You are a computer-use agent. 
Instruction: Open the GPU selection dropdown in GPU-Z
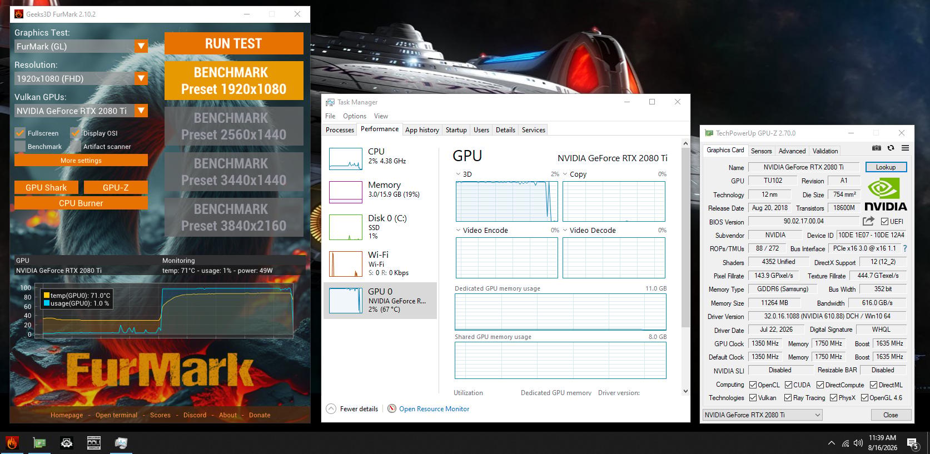(x=763, y=415)
